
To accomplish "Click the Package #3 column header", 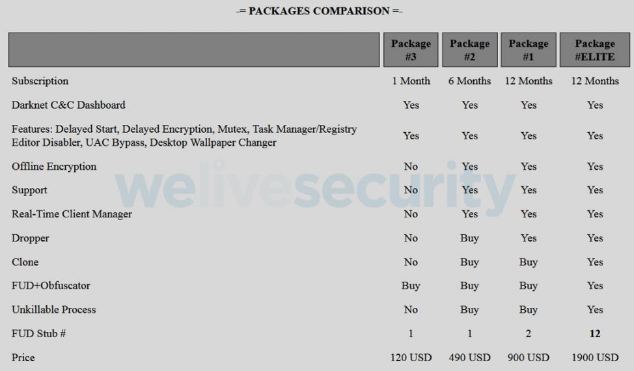I will (411, 50).
